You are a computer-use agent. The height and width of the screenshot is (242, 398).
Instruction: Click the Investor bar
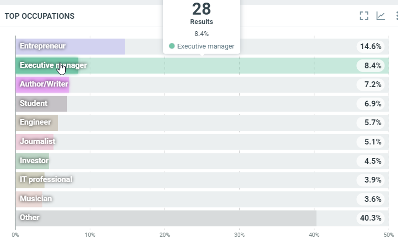point(32,161)
